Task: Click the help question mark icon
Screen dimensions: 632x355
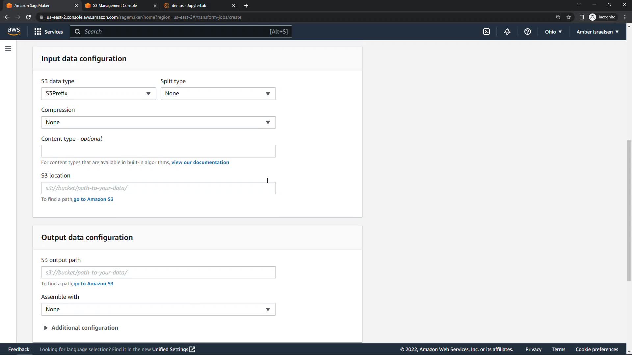Action: [x=527, y=32]
